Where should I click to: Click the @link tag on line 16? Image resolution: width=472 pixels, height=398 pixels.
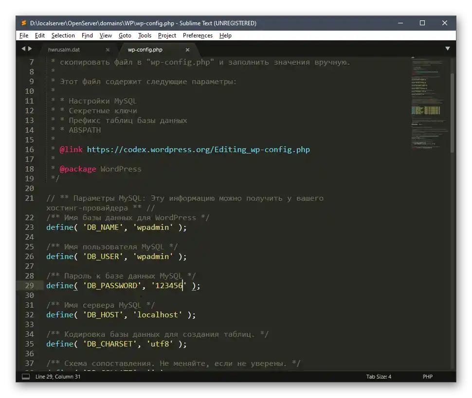71,150
